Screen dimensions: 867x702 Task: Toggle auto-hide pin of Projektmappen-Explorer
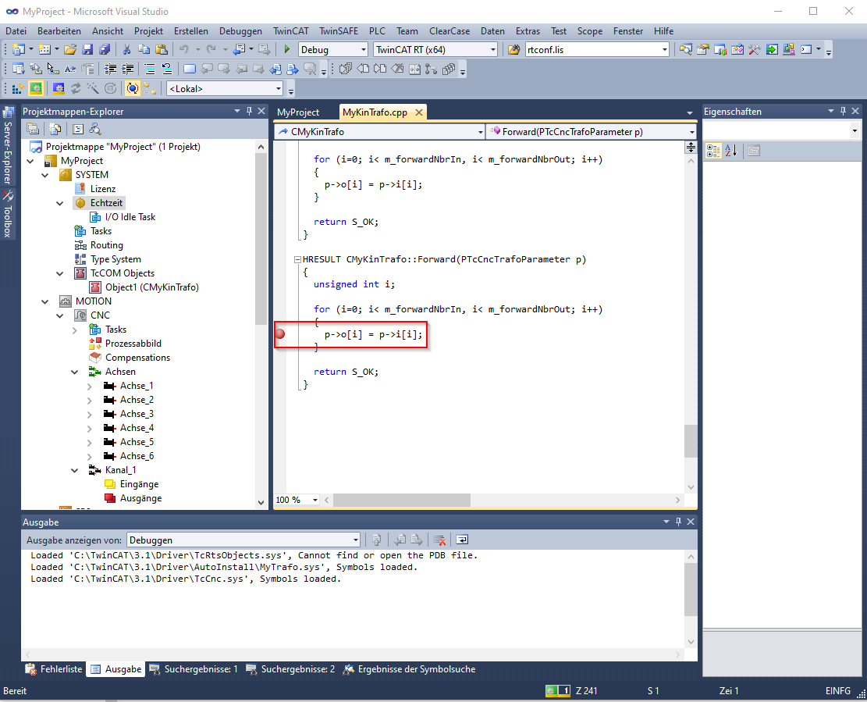coord(250,112)
